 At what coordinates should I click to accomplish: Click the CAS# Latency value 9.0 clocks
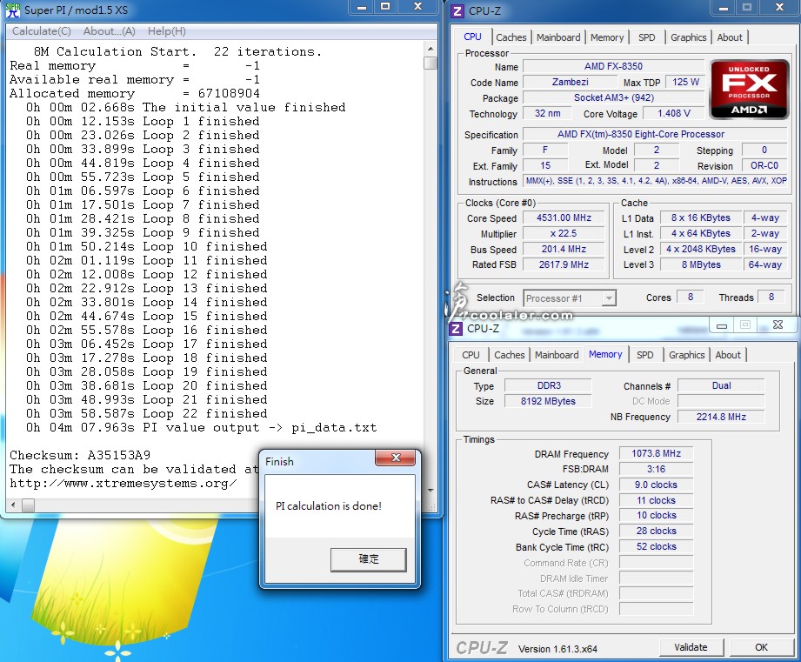coord(656,485)
